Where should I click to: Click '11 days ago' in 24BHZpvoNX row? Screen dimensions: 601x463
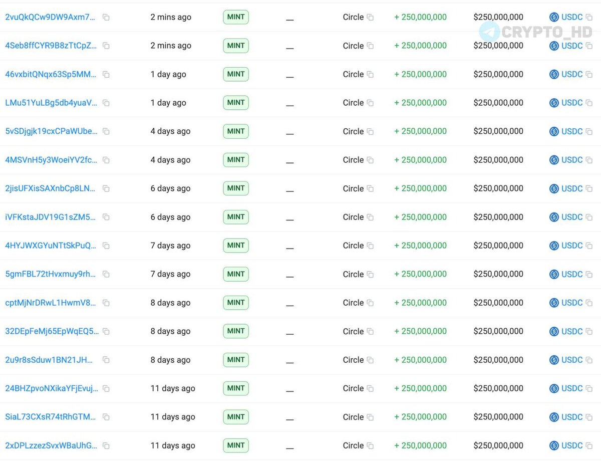click(173, 388)
